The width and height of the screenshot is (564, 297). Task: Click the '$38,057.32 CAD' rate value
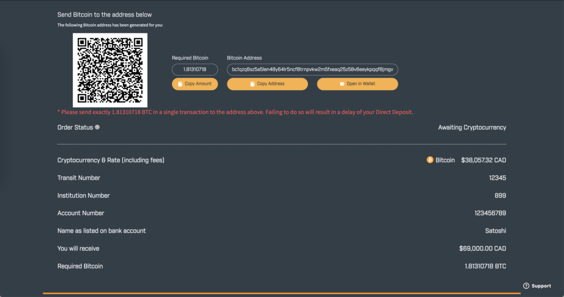[484, 160]
